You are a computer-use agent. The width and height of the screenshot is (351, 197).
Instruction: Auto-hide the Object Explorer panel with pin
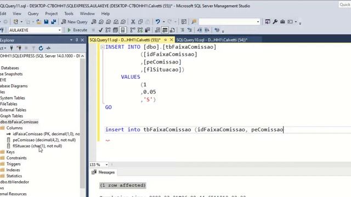pos(77,40)
